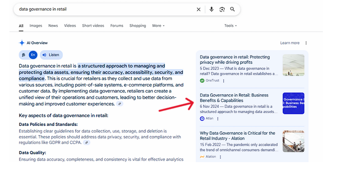Click the Learn more link
The image size is (343, 174).
pos(290,43)
